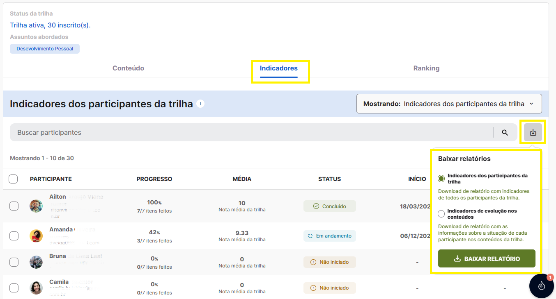Click Amanda's 42% progress value
This screenshot has width=556, height=299.
[x=154, y=233]
